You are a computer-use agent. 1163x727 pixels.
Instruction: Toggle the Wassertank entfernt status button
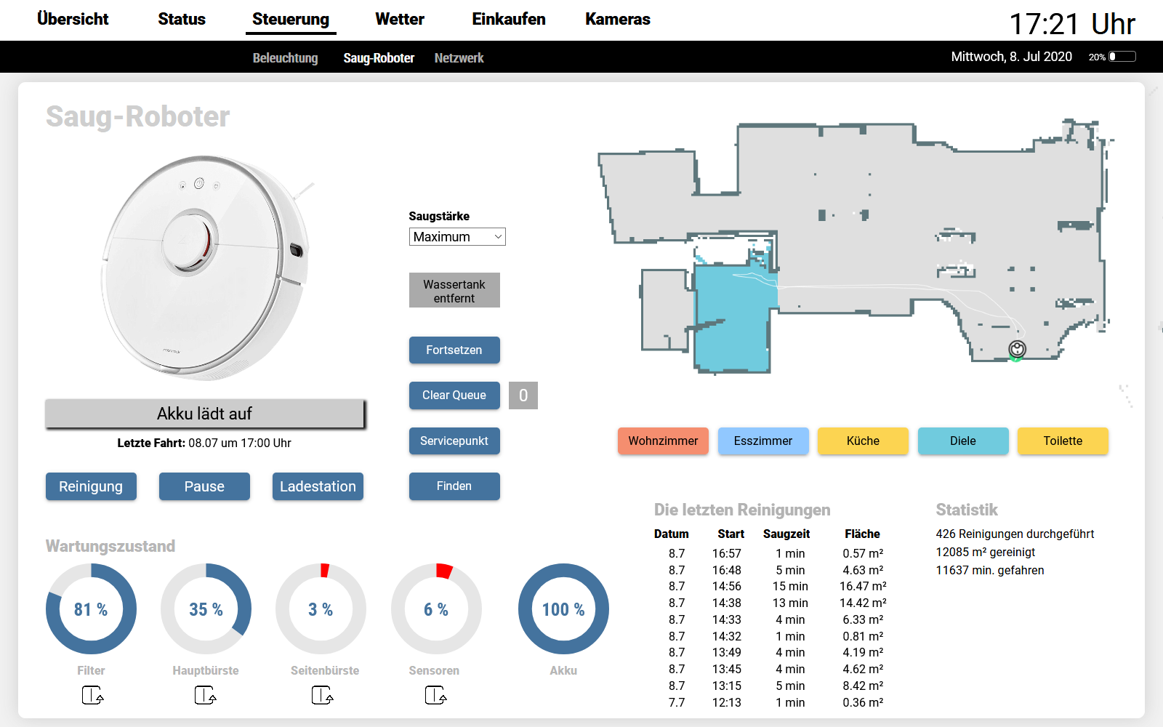point(454,291)
